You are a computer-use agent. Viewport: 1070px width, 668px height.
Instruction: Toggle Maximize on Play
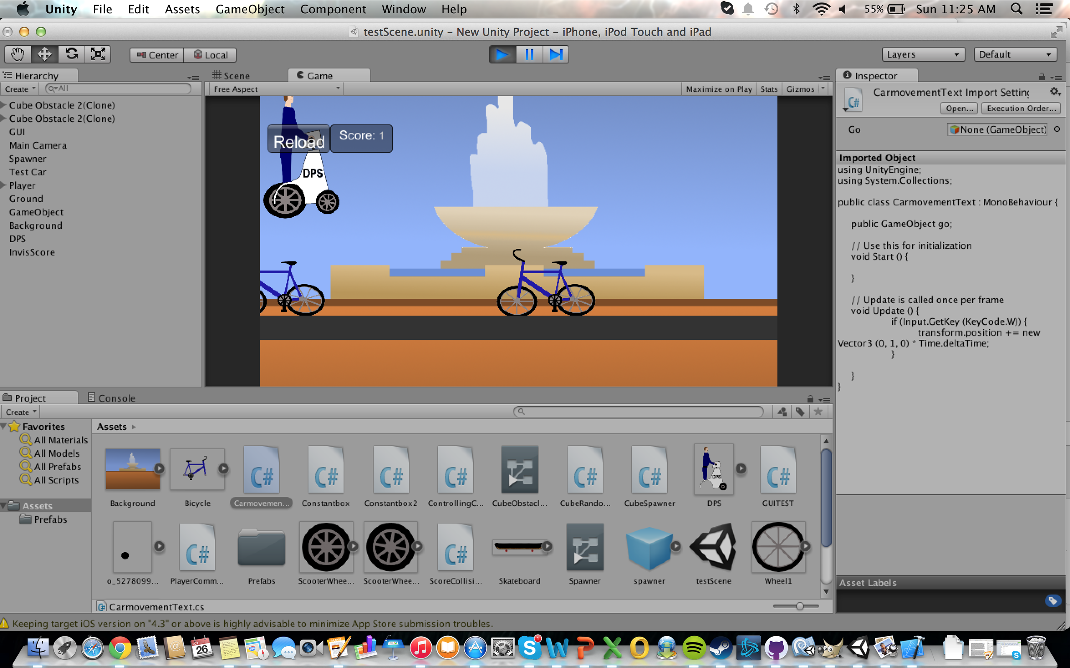[718, 89]
